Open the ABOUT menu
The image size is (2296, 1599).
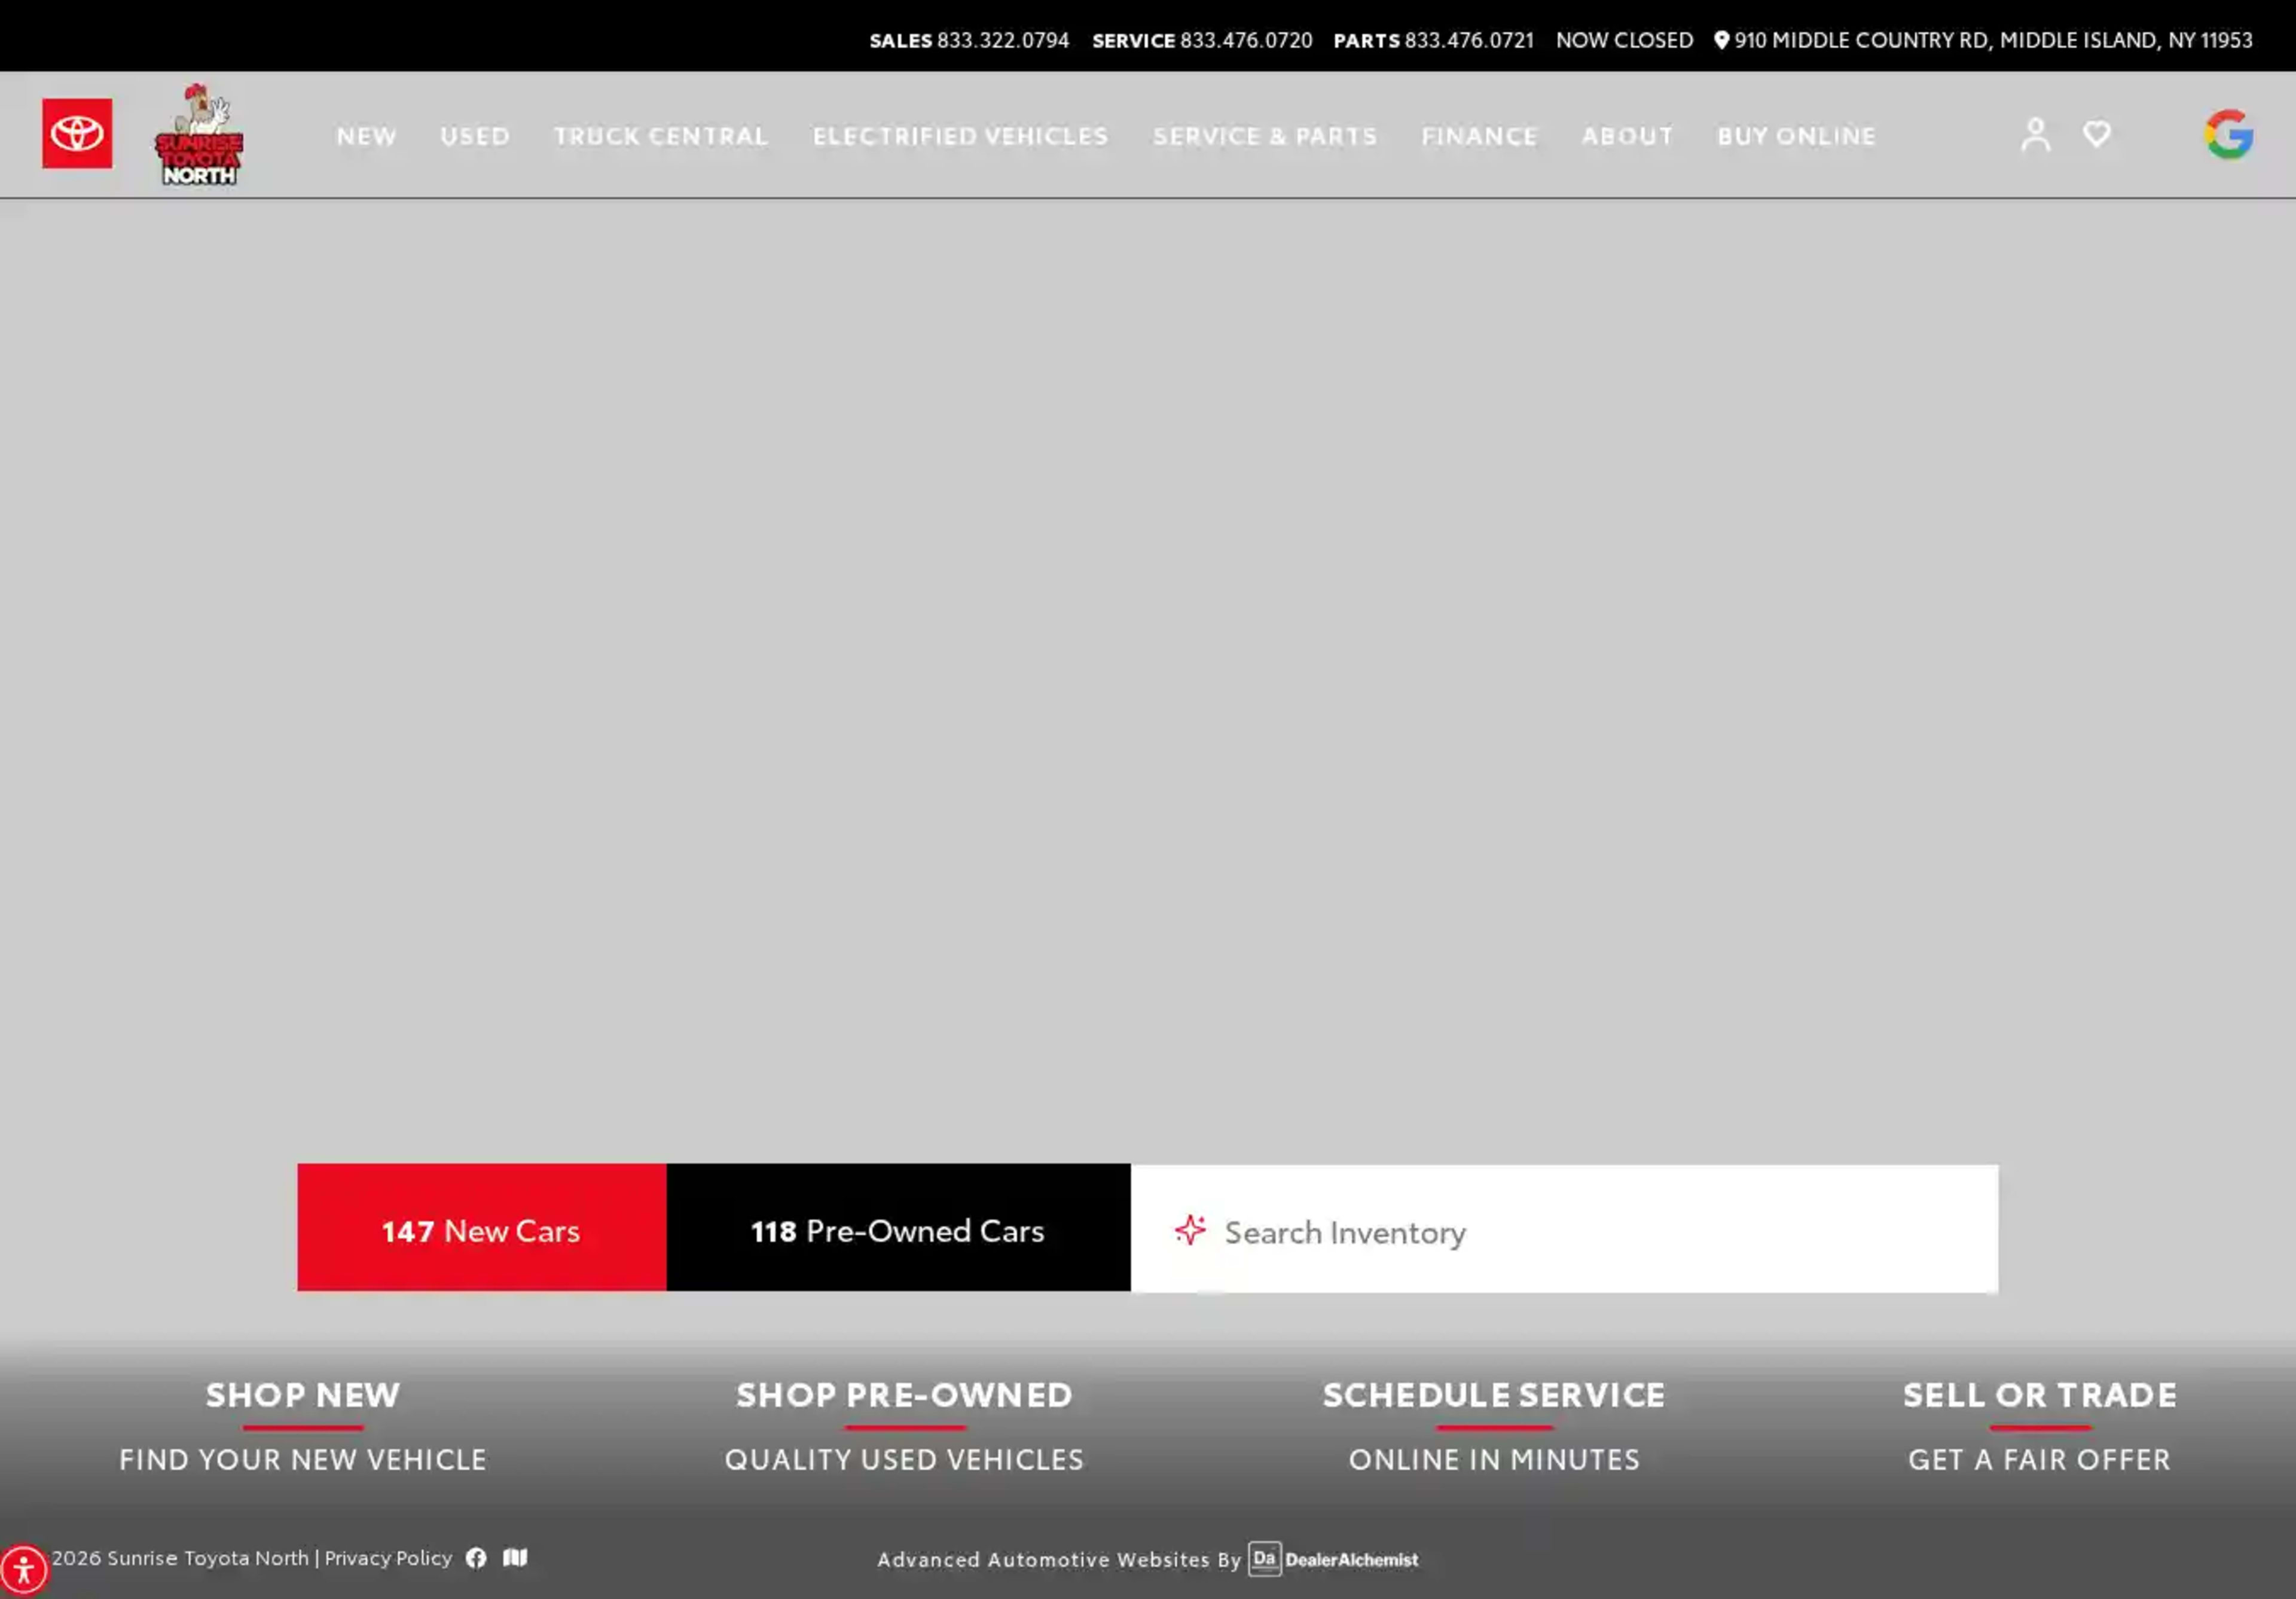[1627, 136]
